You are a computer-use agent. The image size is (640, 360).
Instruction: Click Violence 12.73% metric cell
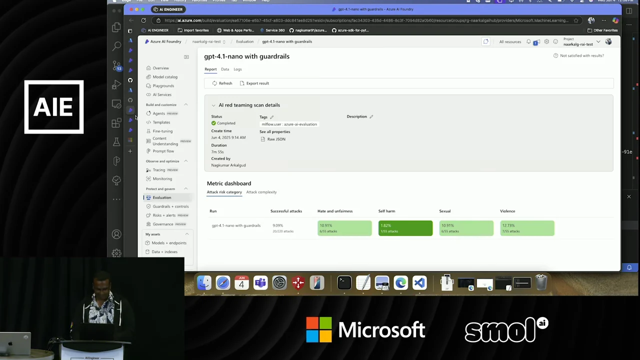click(x=527, y=228)
